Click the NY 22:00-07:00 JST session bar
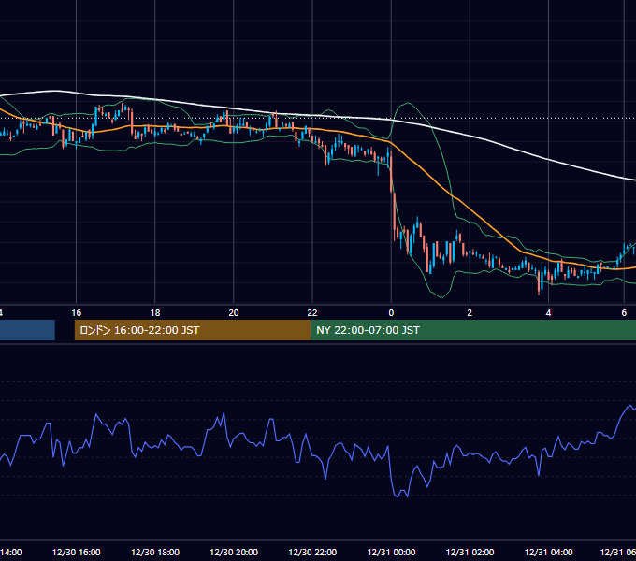 pos(473,330)
